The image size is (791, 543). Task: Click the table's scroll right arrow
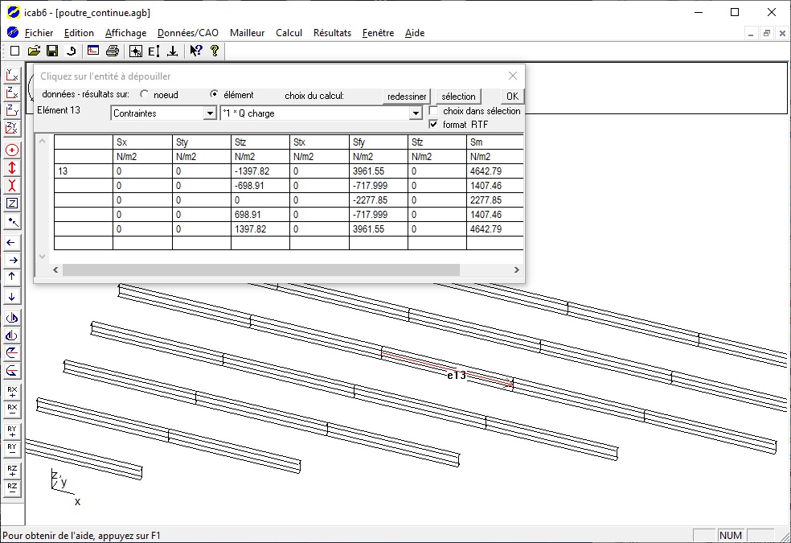click(517, 270)
